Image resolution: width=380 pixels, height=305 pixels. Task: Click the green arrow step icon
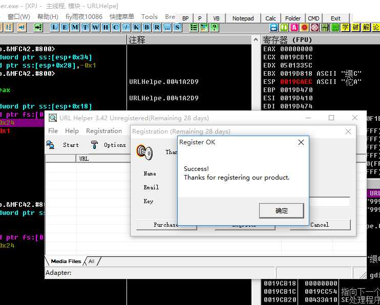point(38,27)
